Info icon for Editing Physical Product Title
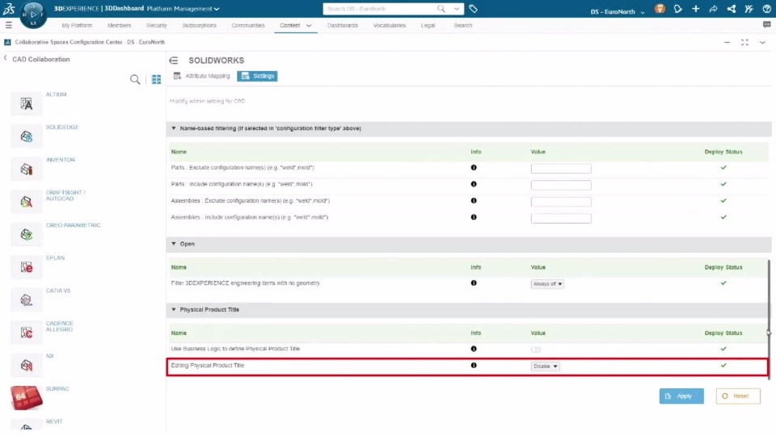Viewport: 776px width, 436px height. click(474, 365)
